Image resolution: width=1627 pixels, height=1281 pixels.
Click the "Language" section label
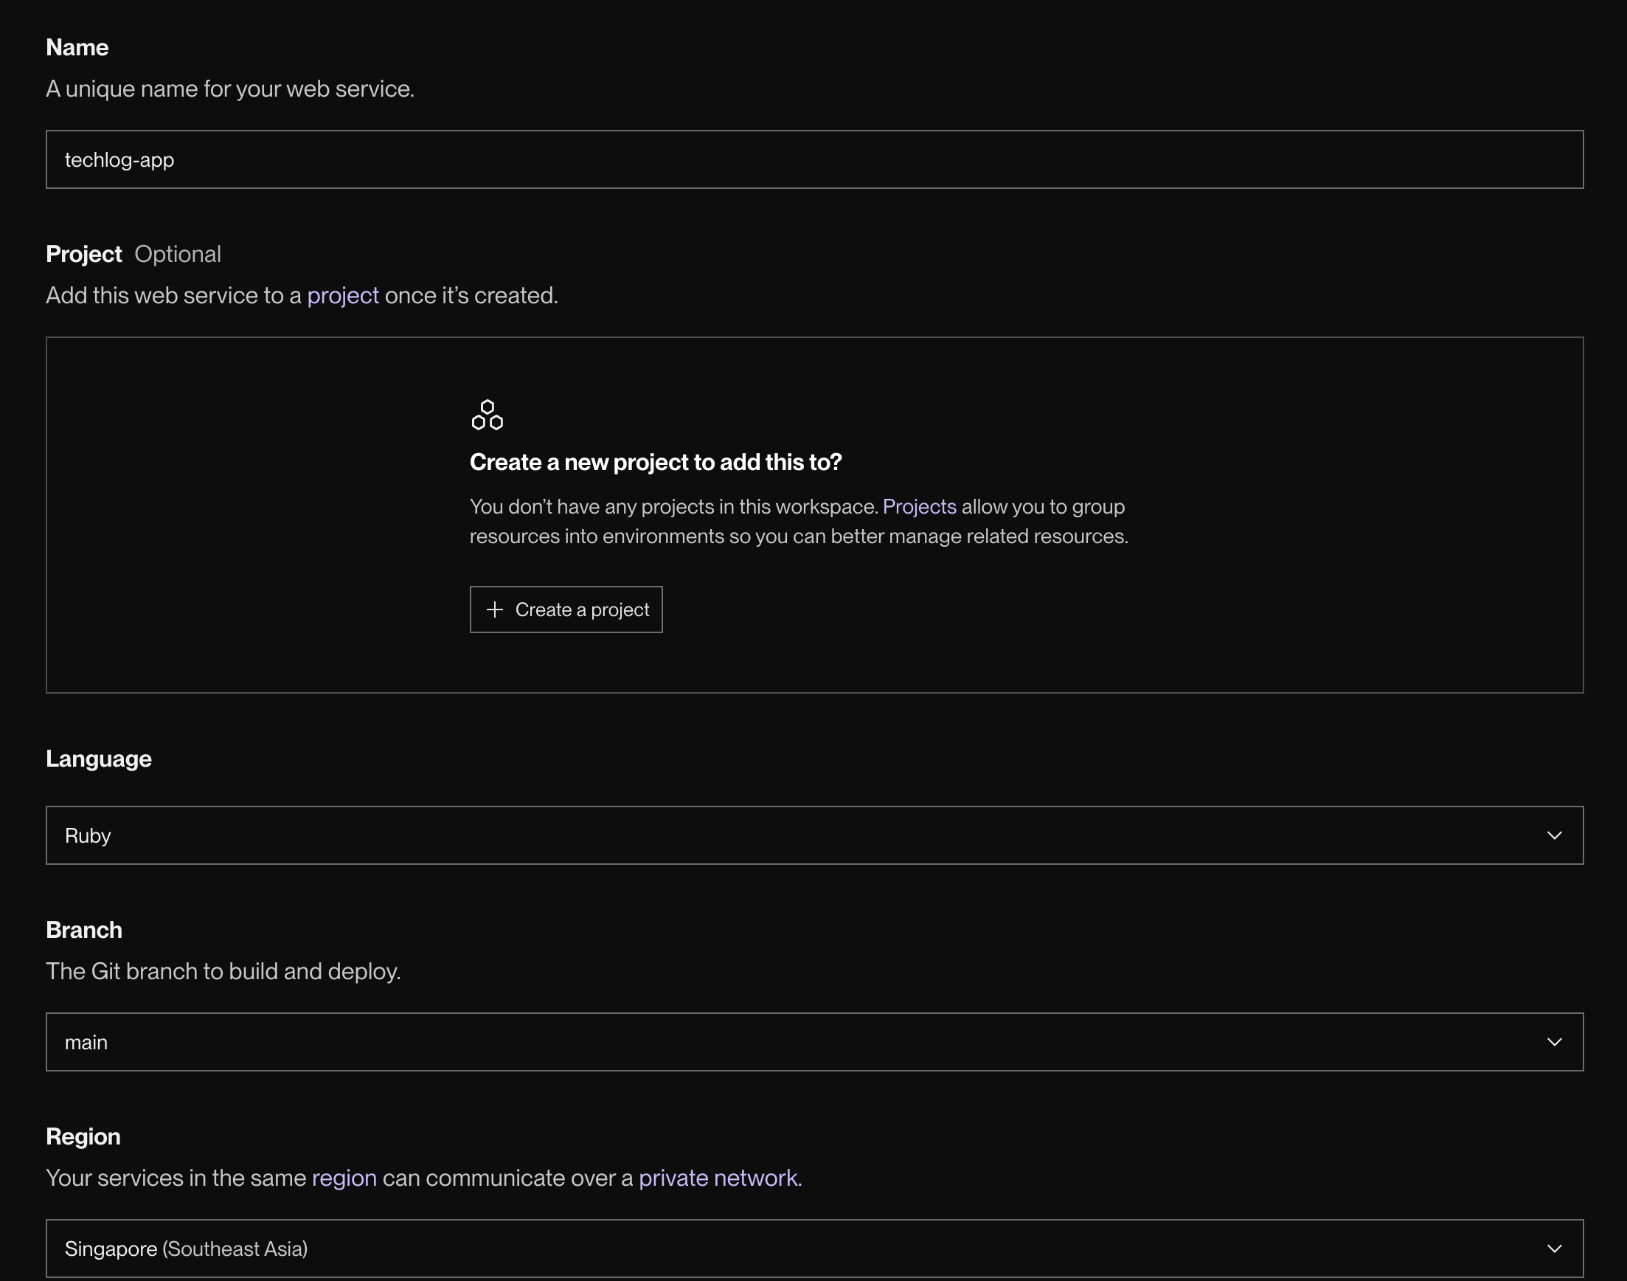(x=99, y=759)
